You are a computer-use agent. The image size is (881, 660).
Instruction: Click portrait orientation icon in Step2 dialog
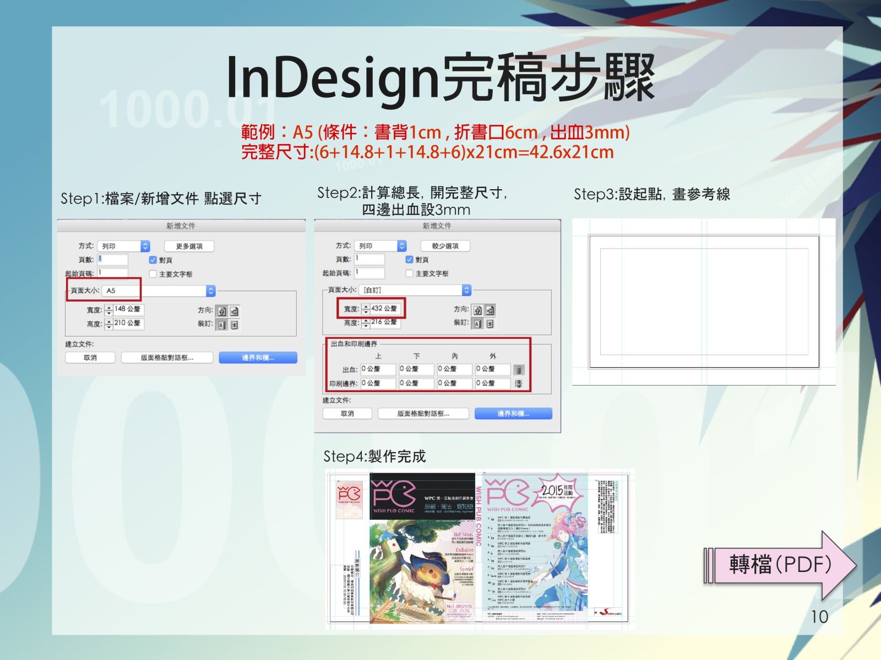(477, 310)
